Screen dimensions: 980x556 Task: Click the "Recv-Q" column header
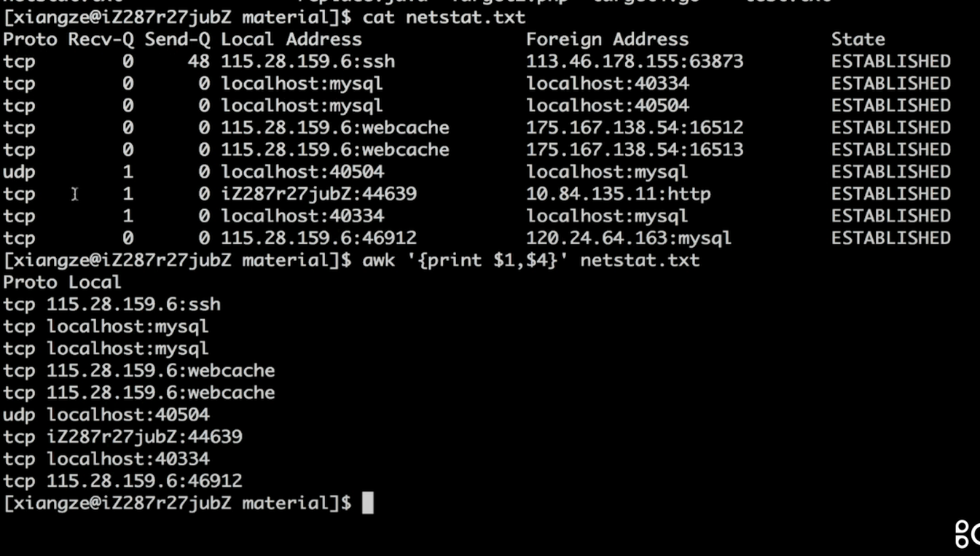pos(101,39)
